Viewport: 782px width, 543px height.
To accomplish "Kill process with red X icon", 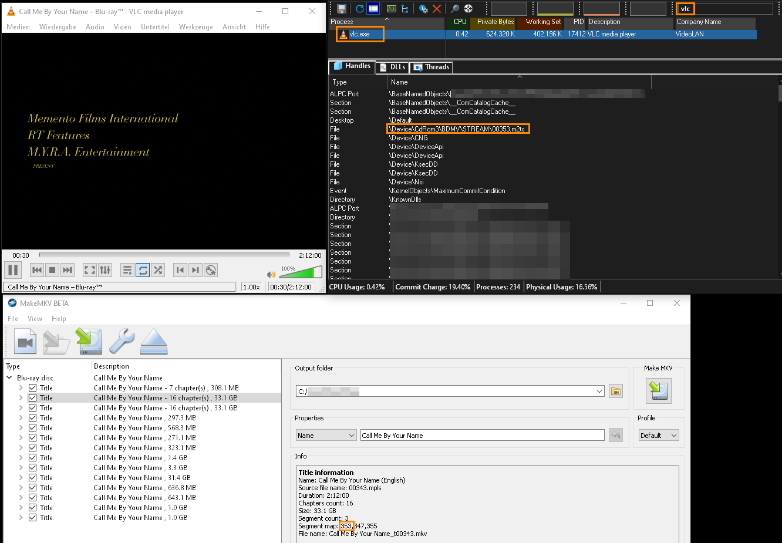I will (x=437, y=8).
